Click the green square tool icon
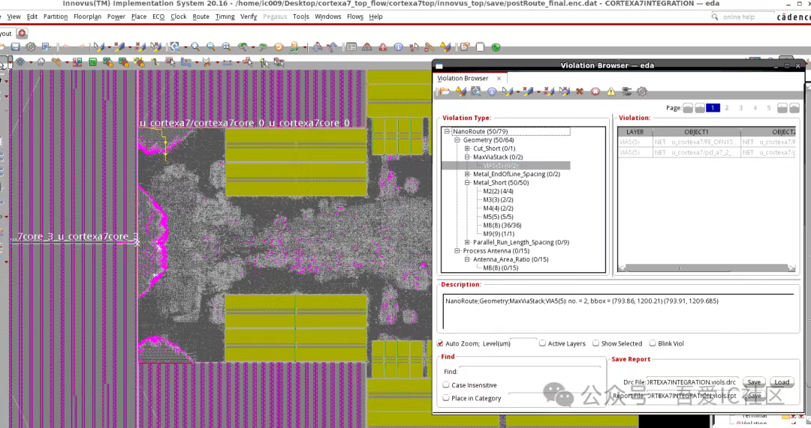Screen dimensions: 811x428 [x=93, y=62]
